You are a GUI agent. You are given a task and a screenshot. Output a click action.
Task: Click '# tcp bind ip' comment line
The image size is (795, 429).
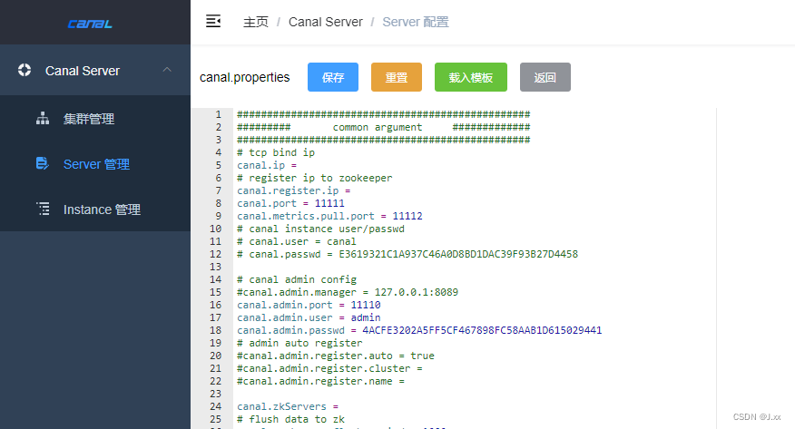click(276, 152)
